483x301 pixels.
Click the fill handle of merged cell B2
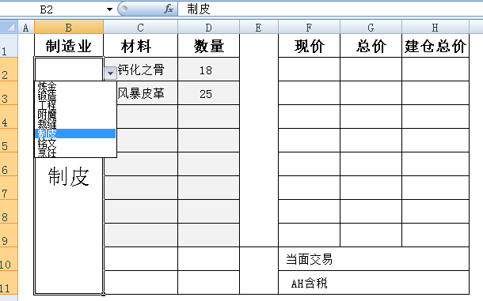[x=103, y=294]
